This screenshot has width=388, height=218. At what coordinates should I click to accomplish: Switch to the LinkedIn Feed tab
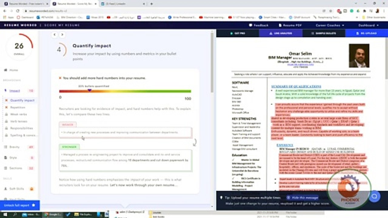pos(122,4)
